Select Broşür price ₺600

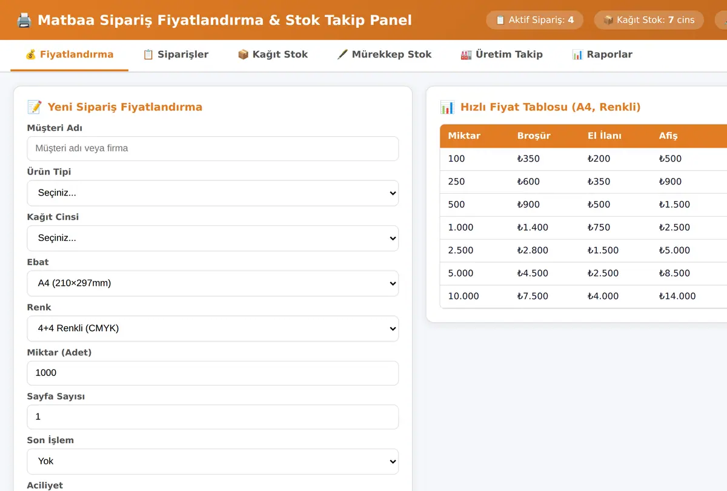pos(528,182)
